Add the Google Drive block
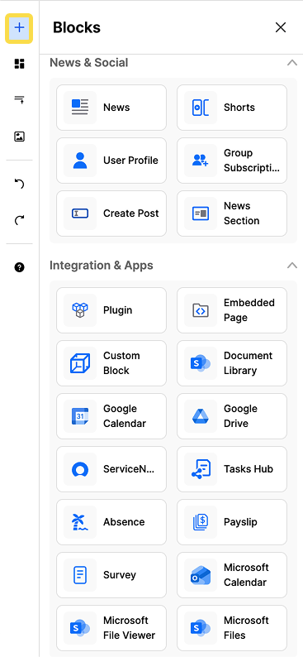Viewport: 303px width, 657px height. point(232,416)
